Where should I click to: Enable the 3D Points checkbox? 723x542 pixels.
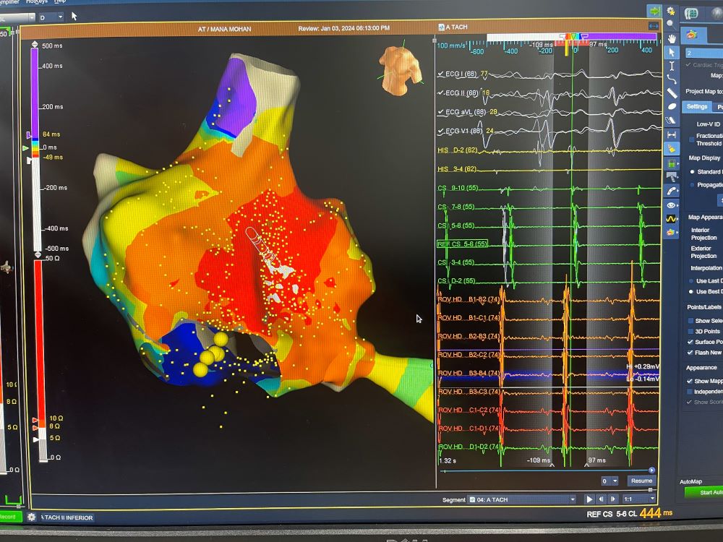pyautogui.click(x=690, y=332)
